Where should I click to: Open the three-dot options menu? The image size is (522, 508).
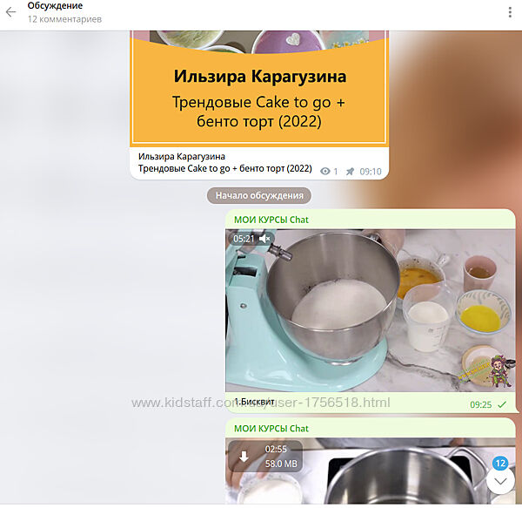[x=510, y=12]
